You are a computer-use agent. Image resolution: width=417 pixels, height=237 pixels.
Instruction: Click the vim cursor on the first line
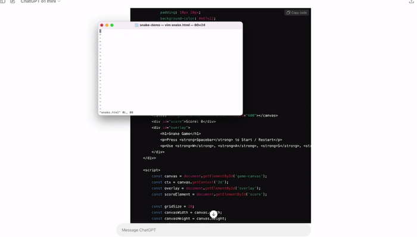pos(100,31)
